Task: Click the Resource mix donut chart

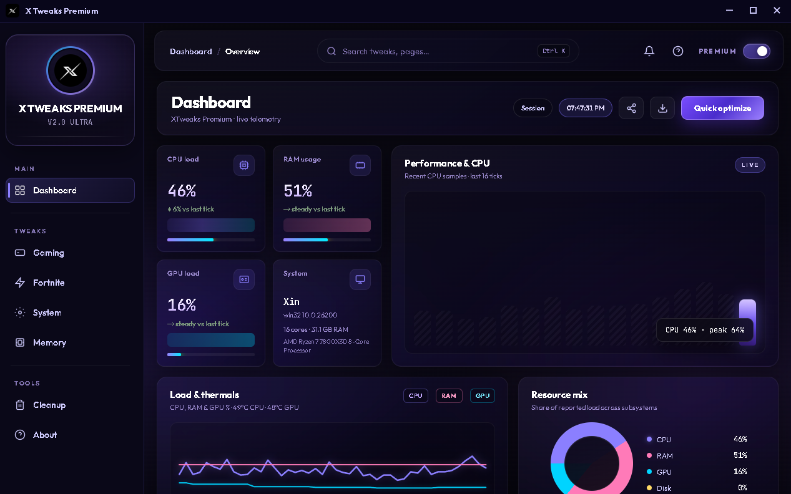Action: (592, 458)
